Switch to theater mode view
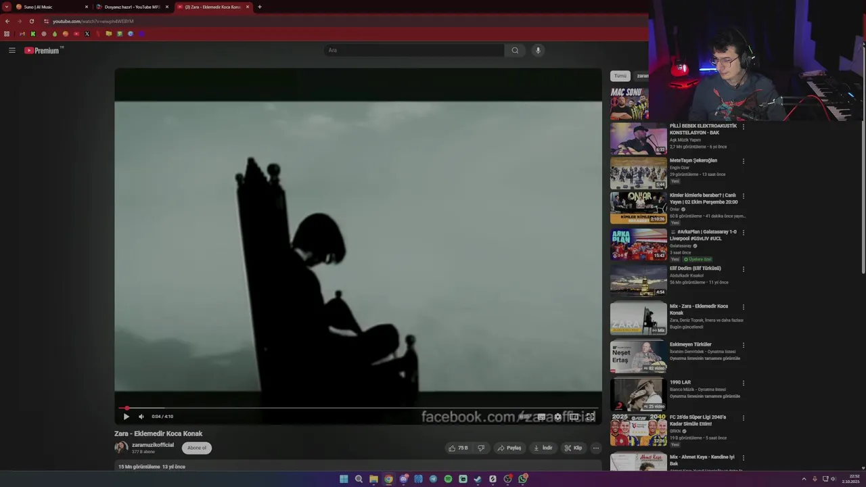The height and width of the screenshot is (487, 866). [x=574, y=417]
